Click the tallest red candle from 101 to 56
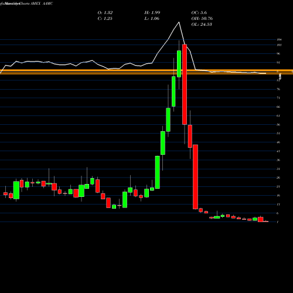 [x=185, y=84]
